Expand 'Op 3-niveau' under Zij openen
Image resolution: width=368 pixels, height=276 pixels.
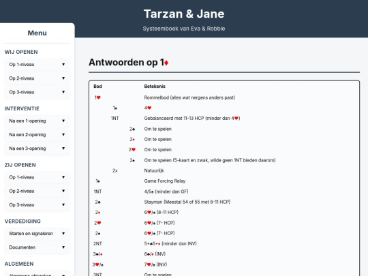pyautogui.click(x=37, y=205)
